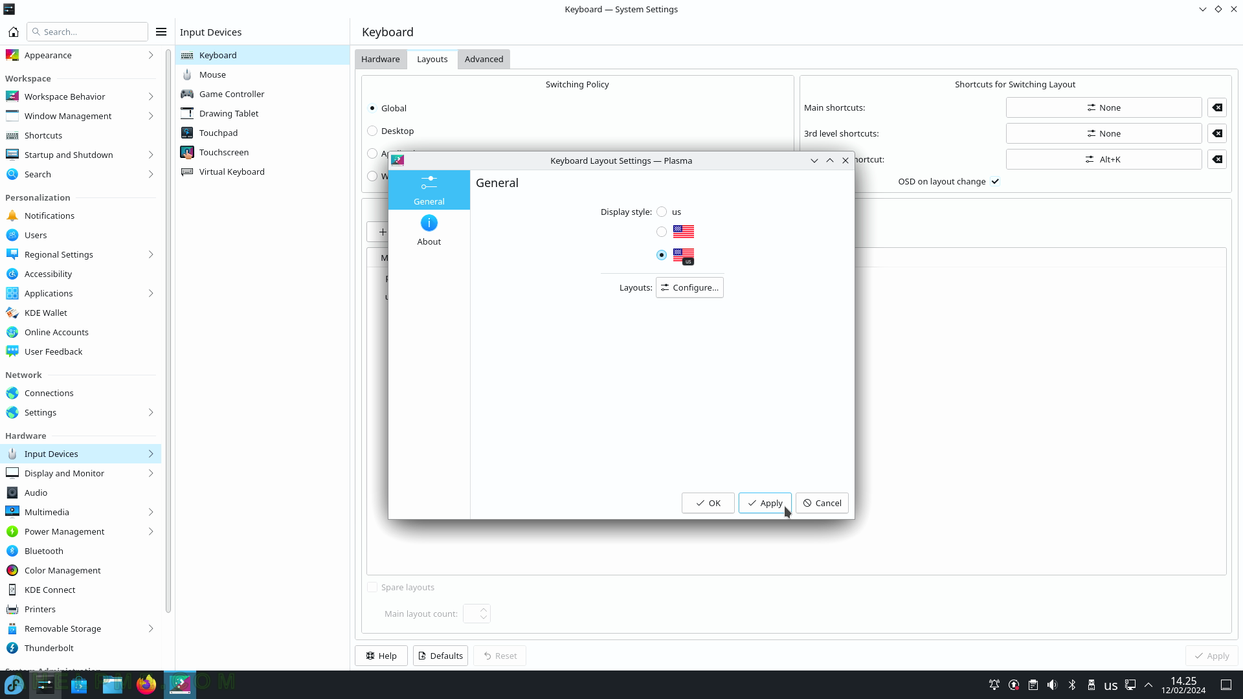Open the software updates tray icon

1014,685
